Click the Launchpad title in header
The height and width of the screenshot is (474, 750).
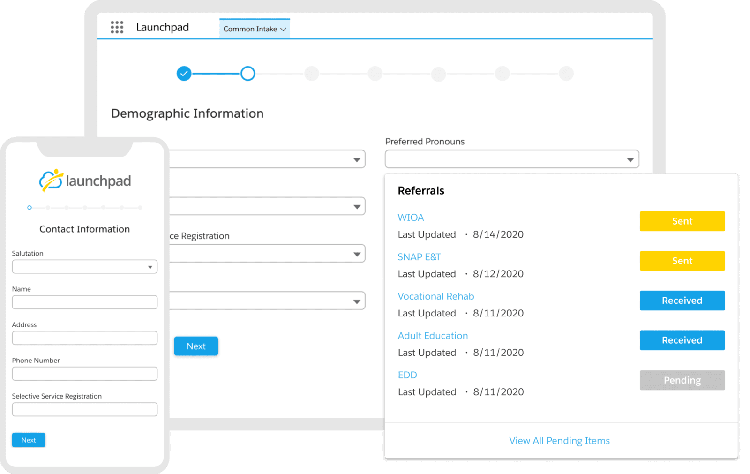162,27
